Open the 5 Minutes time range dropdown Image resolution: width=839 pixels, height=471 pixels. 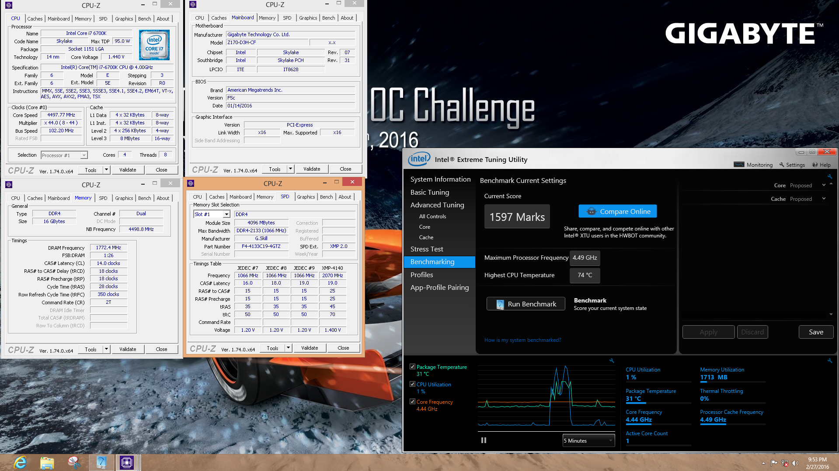[588, 440]
